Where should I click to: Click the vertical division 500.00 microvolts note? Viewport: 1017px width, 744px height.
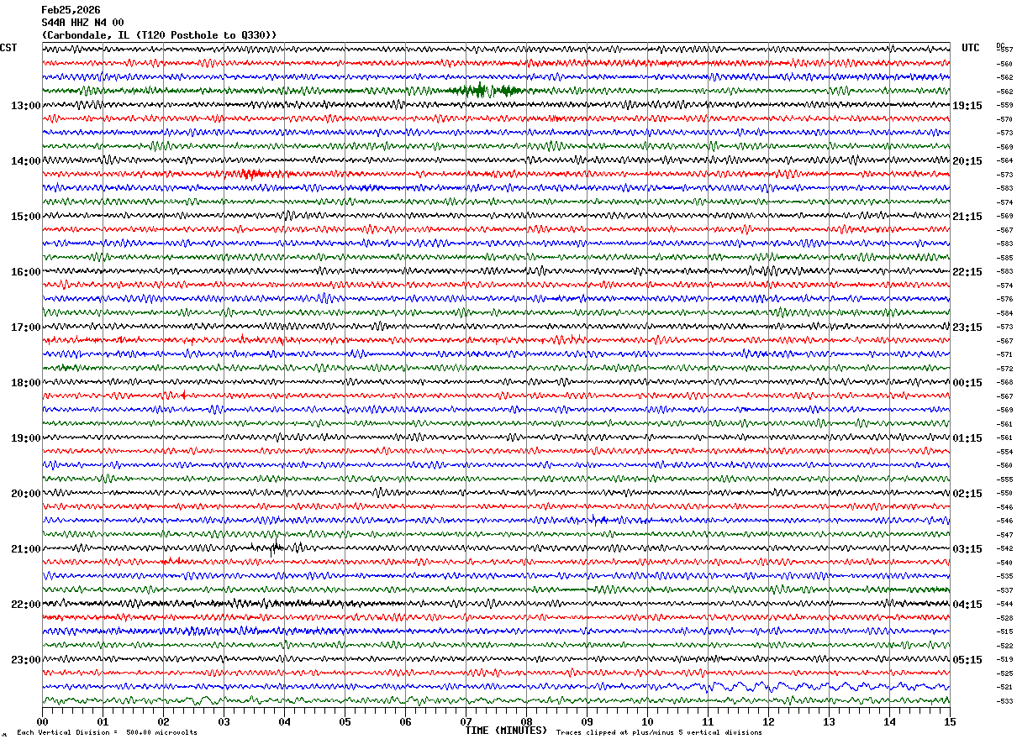click(x=107, y=733)
